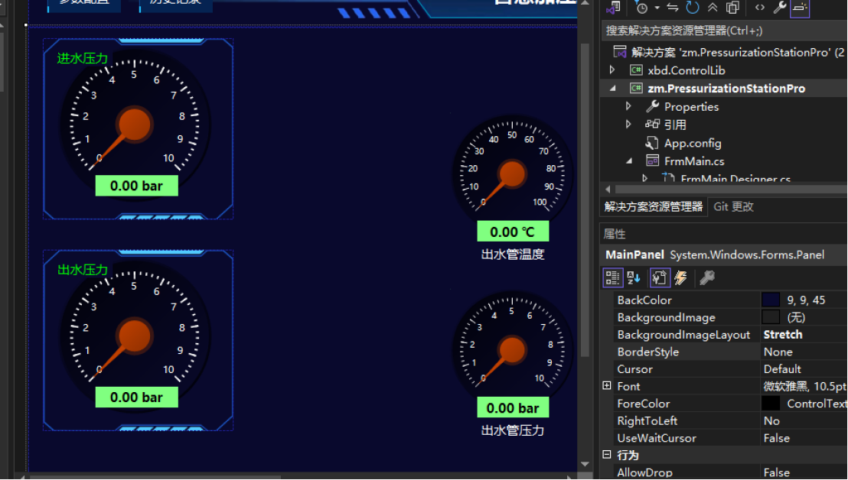Viewport: 848px width, 480px height.
Task: Click the 0.00 ℃ value label
Action: coord(513,232)
